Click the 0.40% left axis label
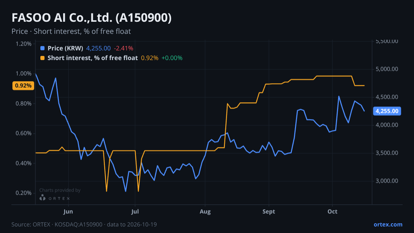The image size is (414, 233). (x=23, y=163)
